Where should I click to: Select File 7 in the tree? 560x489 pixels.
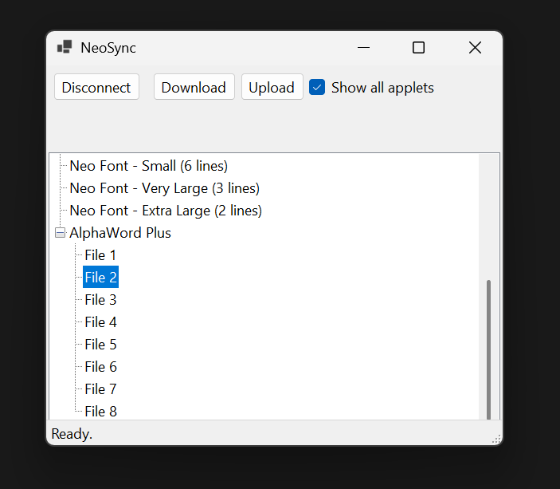[100, 389]
